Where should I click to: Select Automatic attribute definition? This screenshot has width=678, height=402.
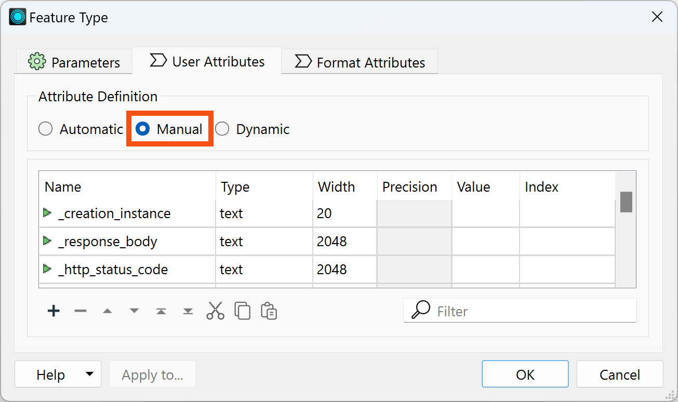coord(46,129)
